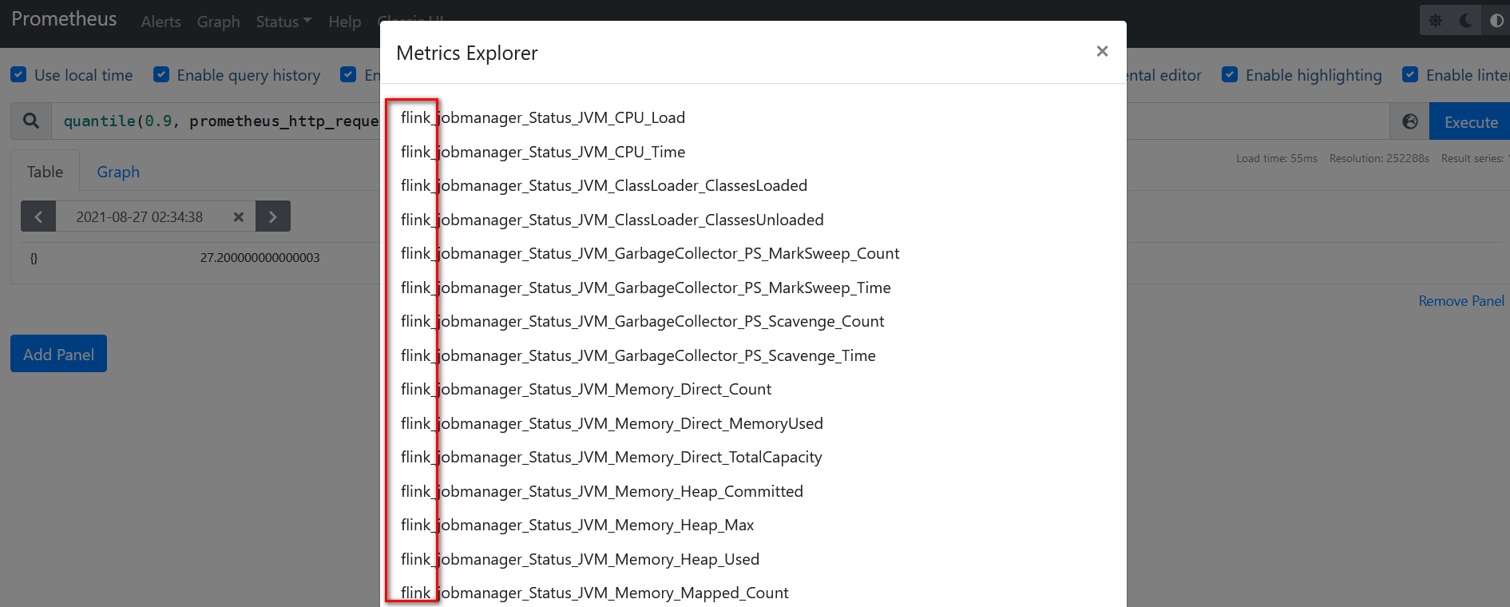Click the metrics explorer globe icon
The width and height of the screenshot is (1510, 607).
click(1410, 121)
